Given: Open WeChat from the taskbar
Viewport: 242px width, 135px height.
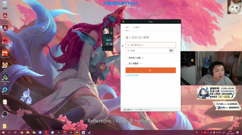Looking at the screenshot, I should click(x=34, y=132).
